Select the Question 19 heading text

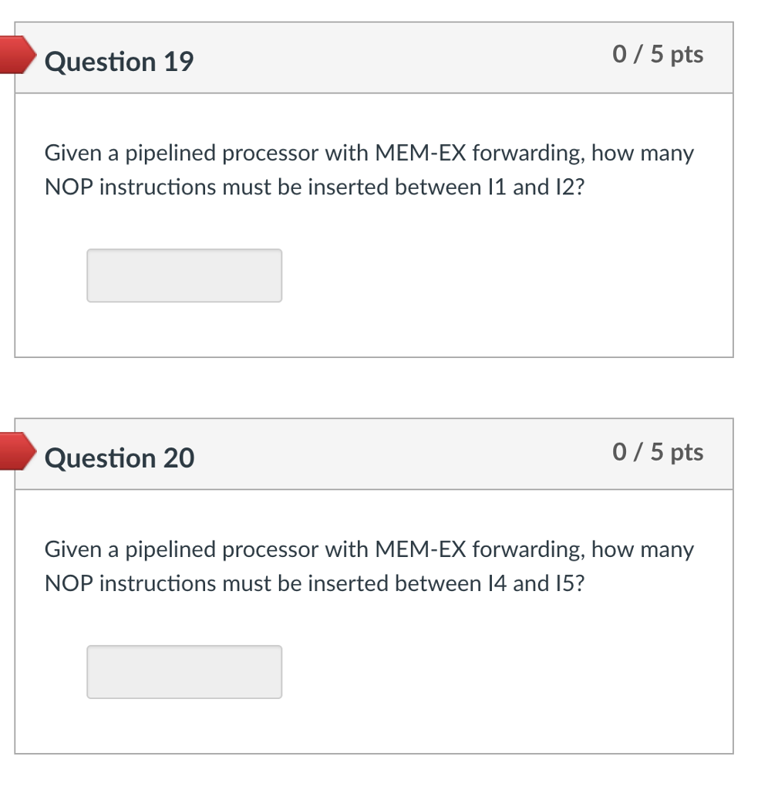(120, 62)
